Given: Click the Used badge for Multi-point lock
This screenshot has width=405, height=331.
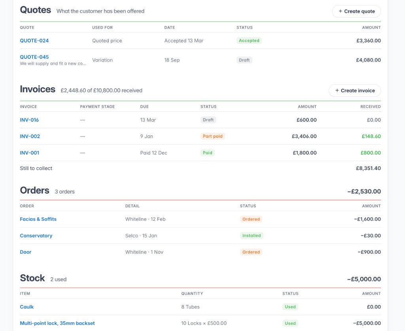Looking at the screenshot, I should 290,324.
